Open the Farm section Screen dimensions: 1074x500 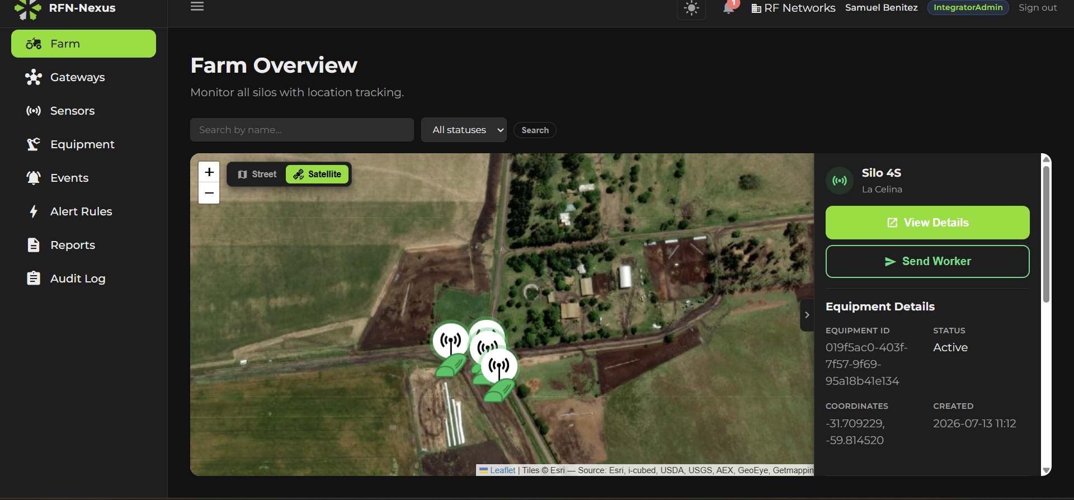pyautogui.click(x=83, y=44)
